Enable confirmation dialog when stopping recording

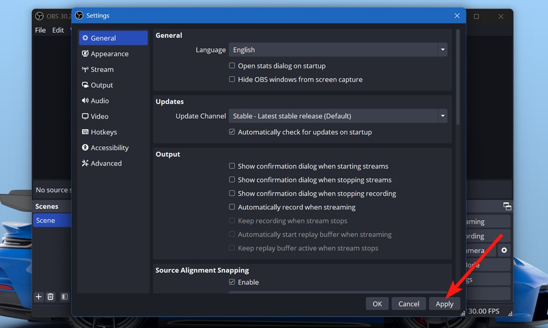(232, 193)
